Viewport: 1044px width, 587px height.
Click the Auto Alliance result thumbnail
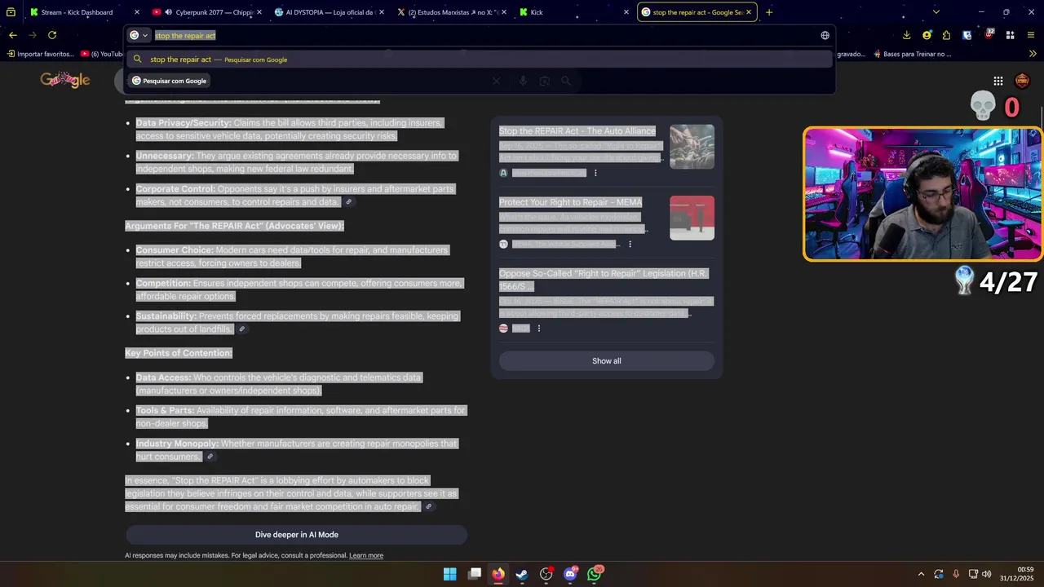[x=692, y=147]
